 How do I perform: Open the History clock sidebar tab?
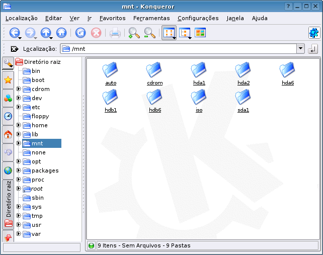(x=8, y=116)
